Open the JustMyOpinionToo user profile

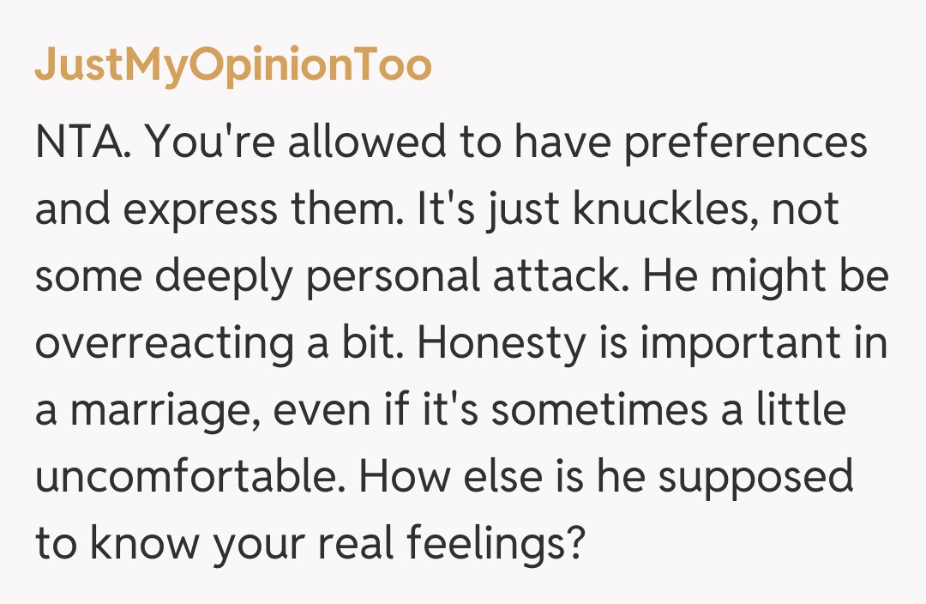click(x=232, y=66)
